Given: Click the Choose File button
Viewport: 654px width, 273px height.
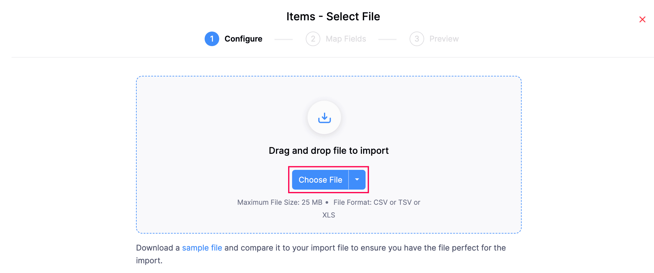Looking at the screenshot, I should click(x=320, y=180).
